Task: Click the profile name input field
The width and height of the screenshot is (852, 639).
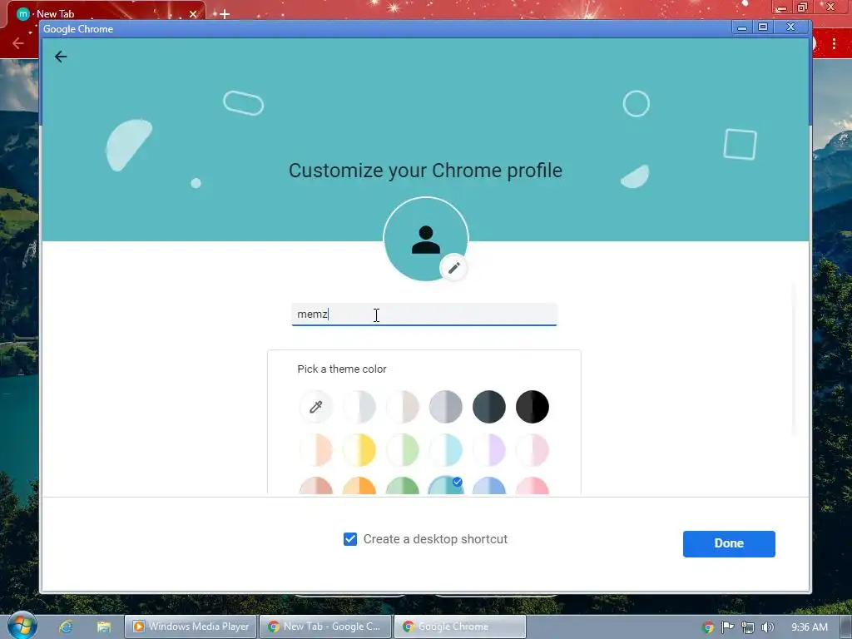Action: coord(424,314)
